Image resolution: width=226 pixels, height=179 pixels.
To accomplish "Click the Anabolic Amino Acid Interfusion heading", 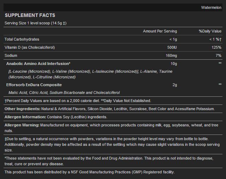I will 38,64.
